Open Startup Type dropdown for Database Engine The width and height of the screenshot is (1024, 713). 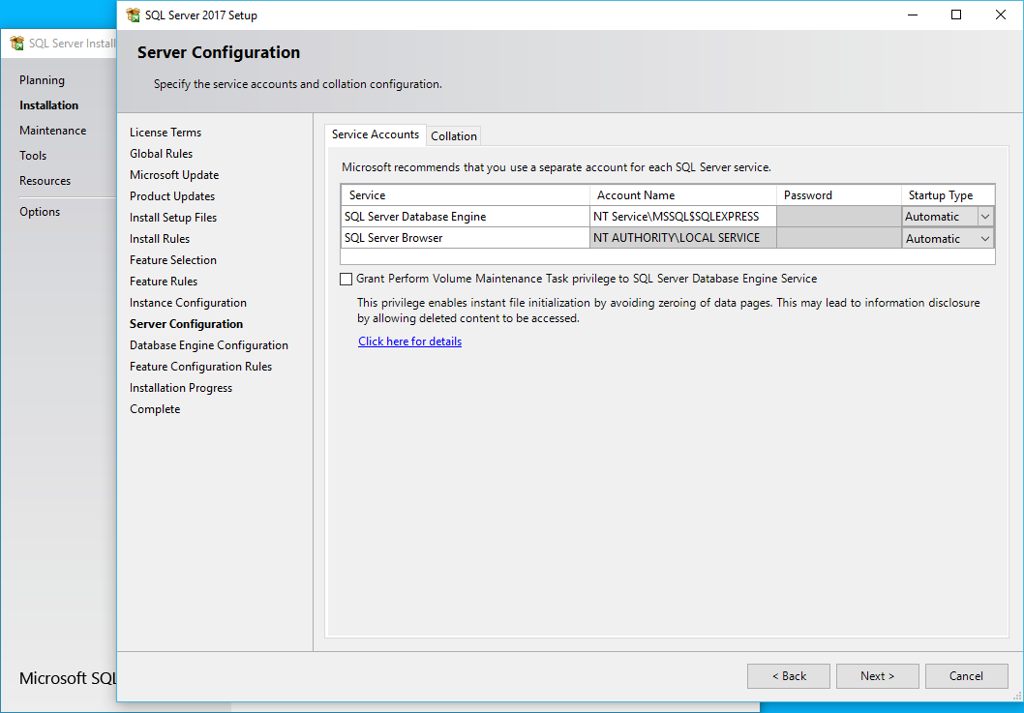[985, 217]
